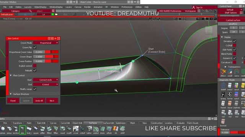The width and height of the screenshot is (245, 137).
Task: Click the Crown Position value field
Action: coord(39,61)
